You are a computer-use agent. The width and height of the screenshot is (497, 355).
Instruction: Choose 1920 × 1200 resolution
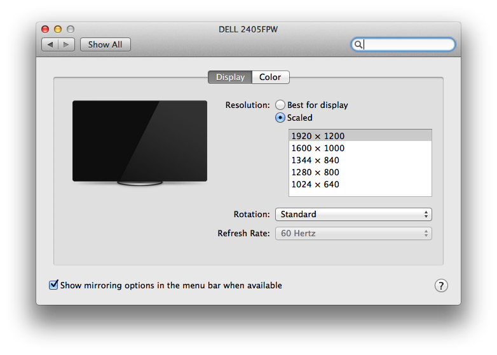coord(360,136)
